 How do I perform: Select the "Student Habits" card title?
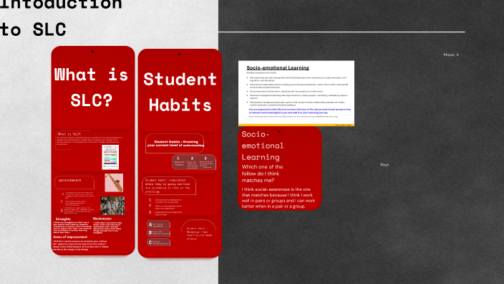(180, 92)
